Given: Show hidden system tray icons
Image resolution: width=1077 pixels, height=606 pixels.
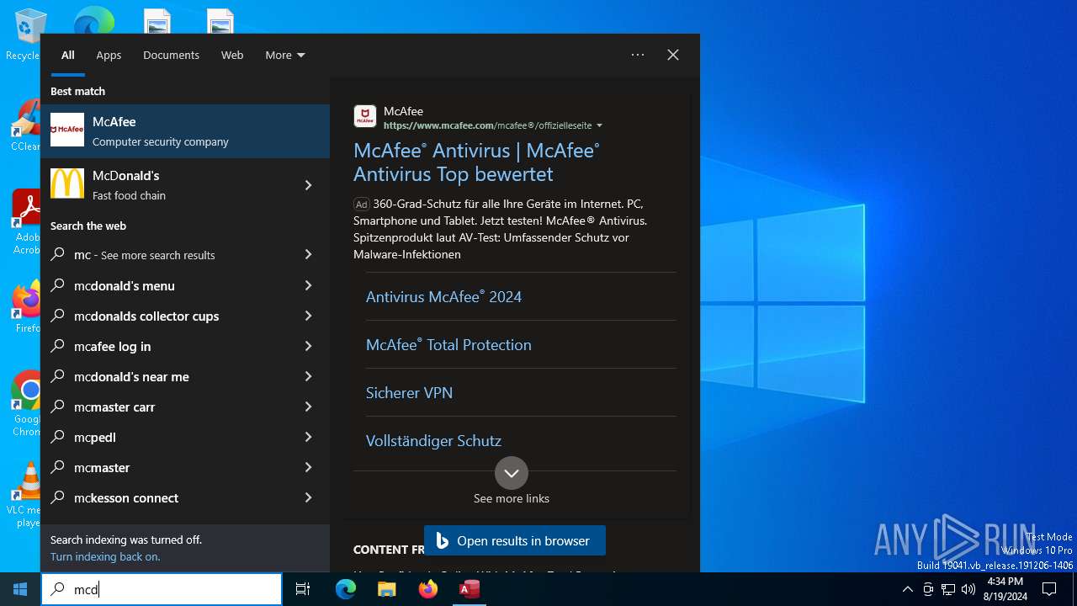Looking at the screenshot, I should (907, 589).
